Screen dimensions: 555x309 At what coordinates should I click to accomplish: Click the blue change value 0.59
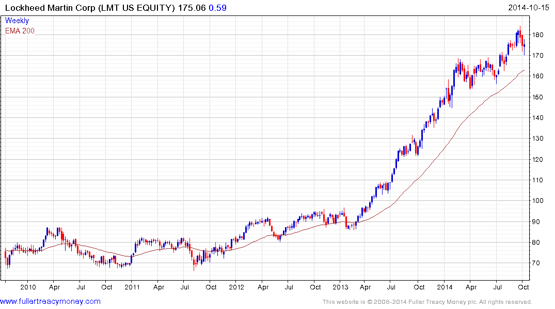217,8
